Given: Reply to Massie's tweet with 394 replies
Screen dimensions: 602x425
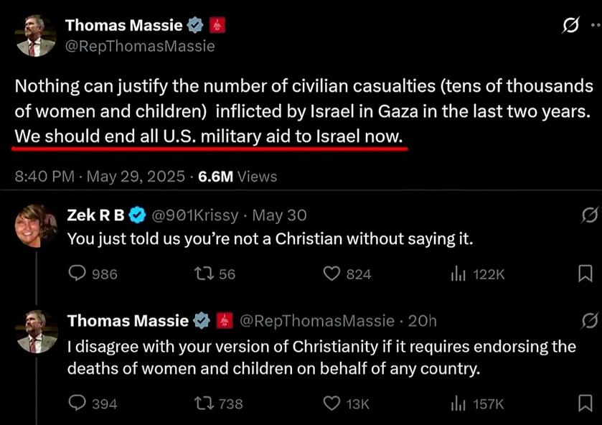Looking at the screenshot, I should (x=77, y=403).
